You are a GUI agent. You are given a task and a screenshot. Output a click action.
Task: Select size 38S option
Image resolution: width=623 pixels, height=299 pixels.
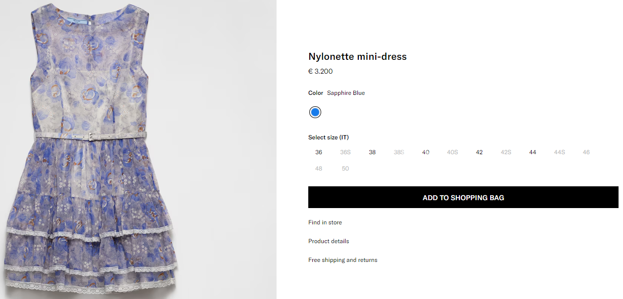click(x=399, y=152)
